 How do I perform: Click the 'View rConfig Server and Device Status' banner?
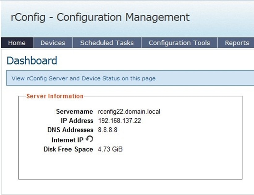click(x=130, y=78)
